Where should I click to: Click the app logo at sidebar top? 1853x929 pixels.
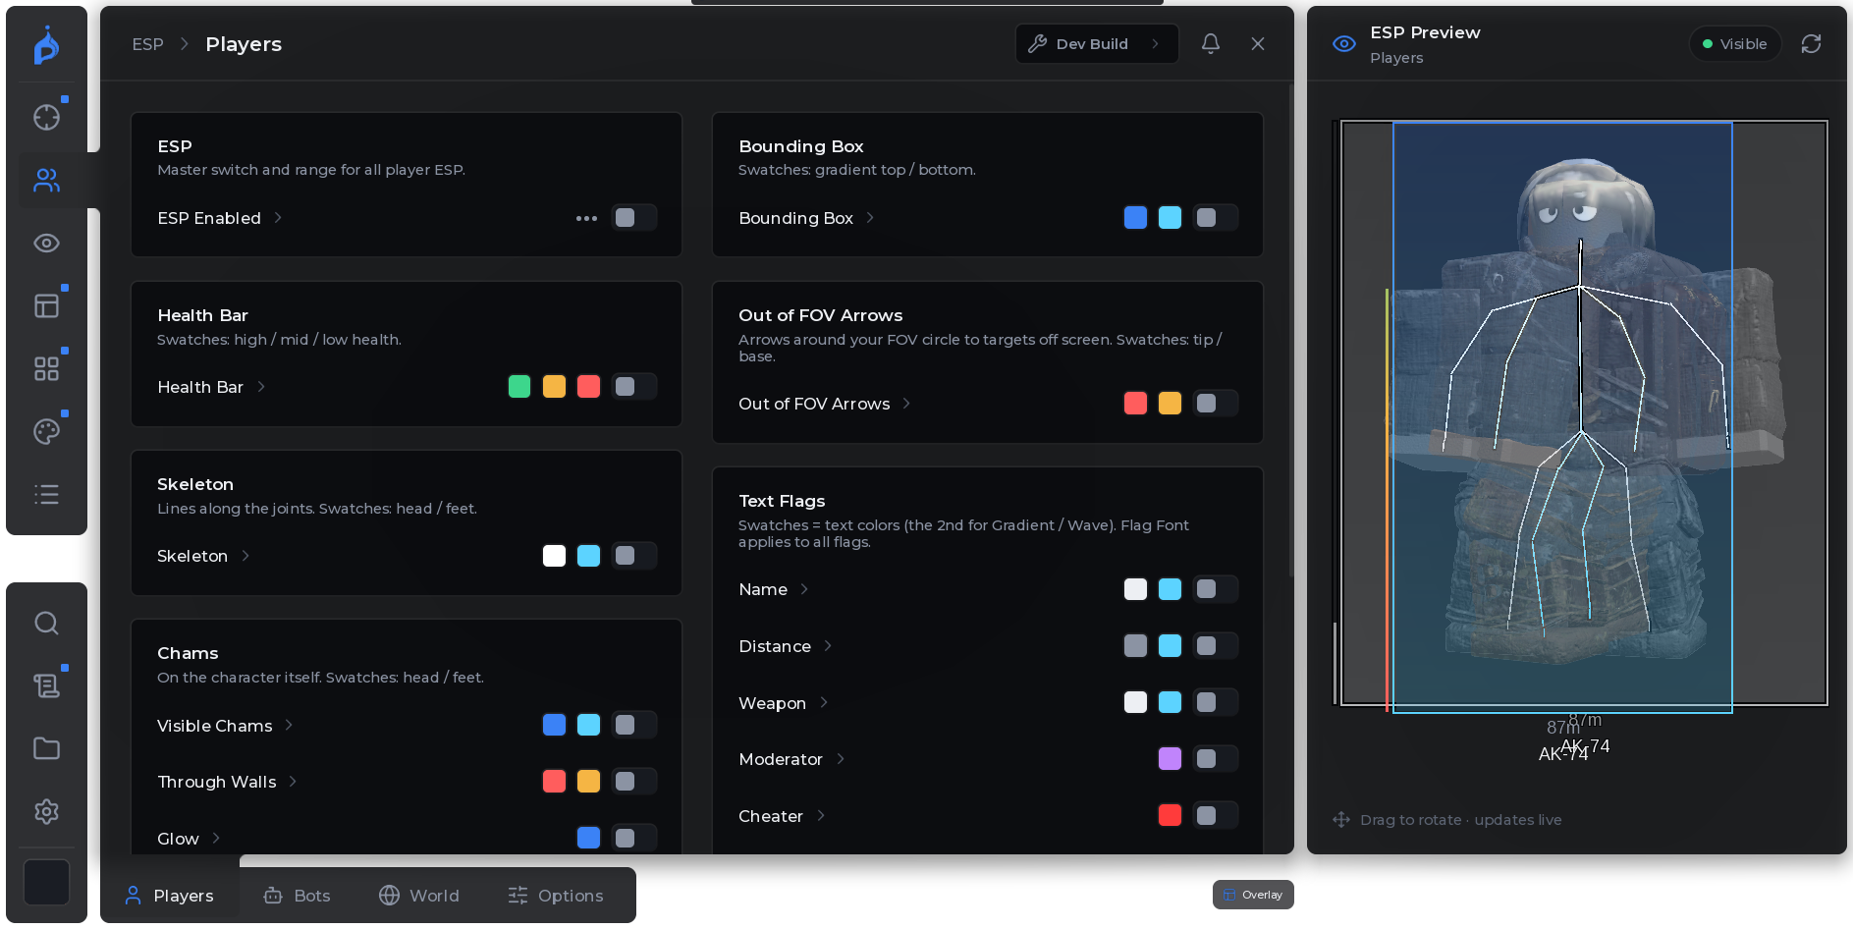pos(46,46)
